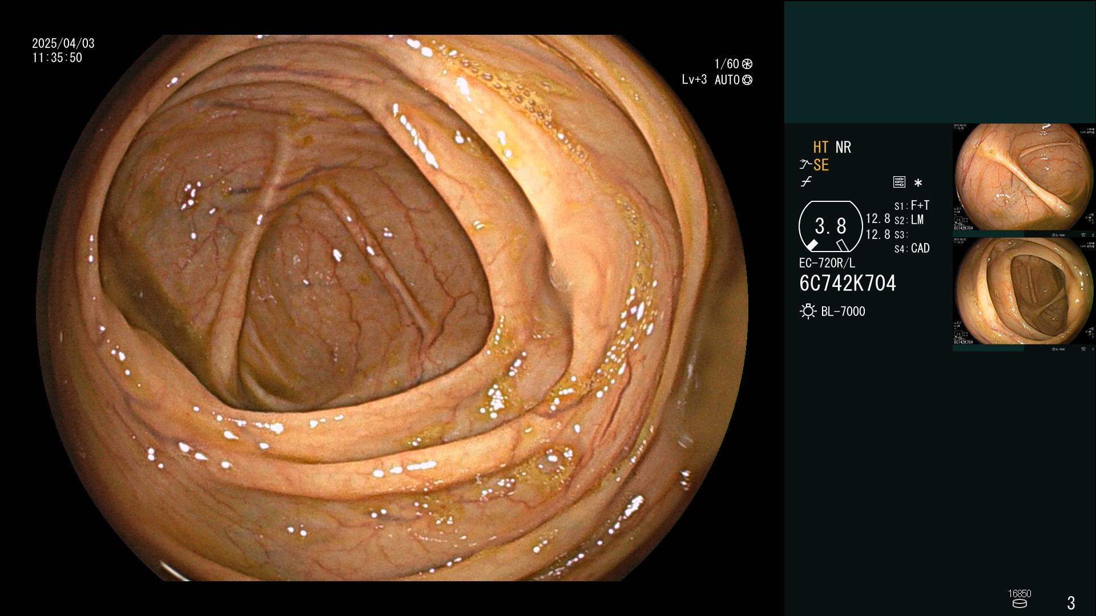Viewport: 1096px width, 616px height.
Task: Click the filled channel marker in scope diagram
Action: point(811,245)
